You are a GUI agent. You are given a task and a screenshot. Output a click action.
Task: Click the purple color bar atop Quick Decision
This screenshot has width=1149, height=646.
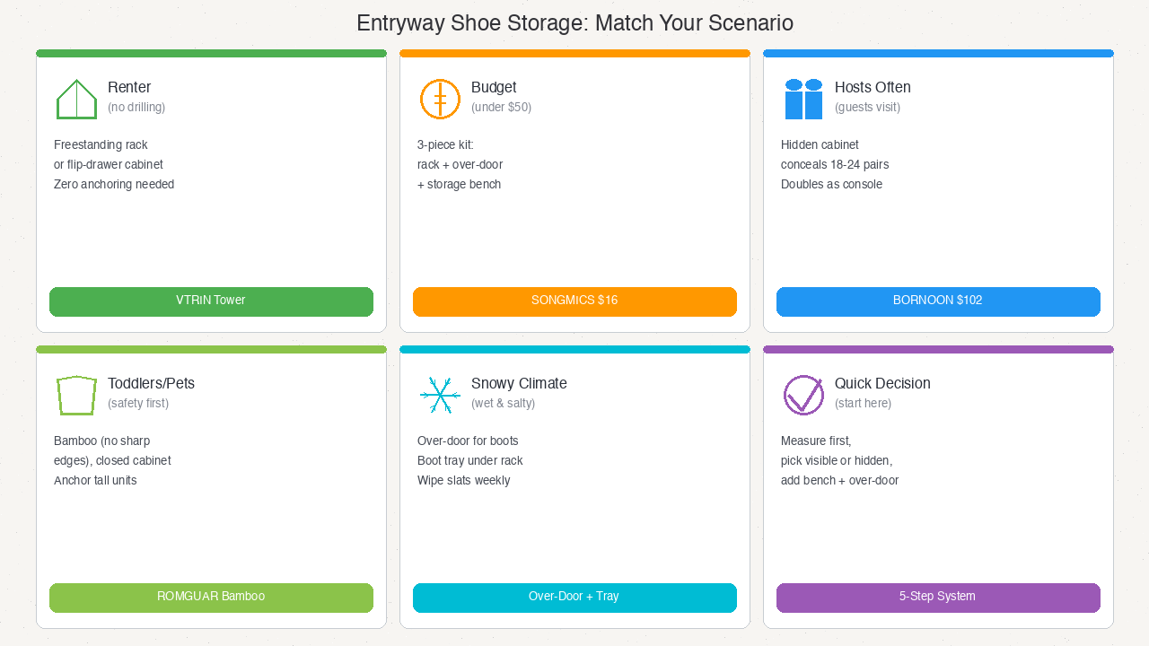click(938, 349)
